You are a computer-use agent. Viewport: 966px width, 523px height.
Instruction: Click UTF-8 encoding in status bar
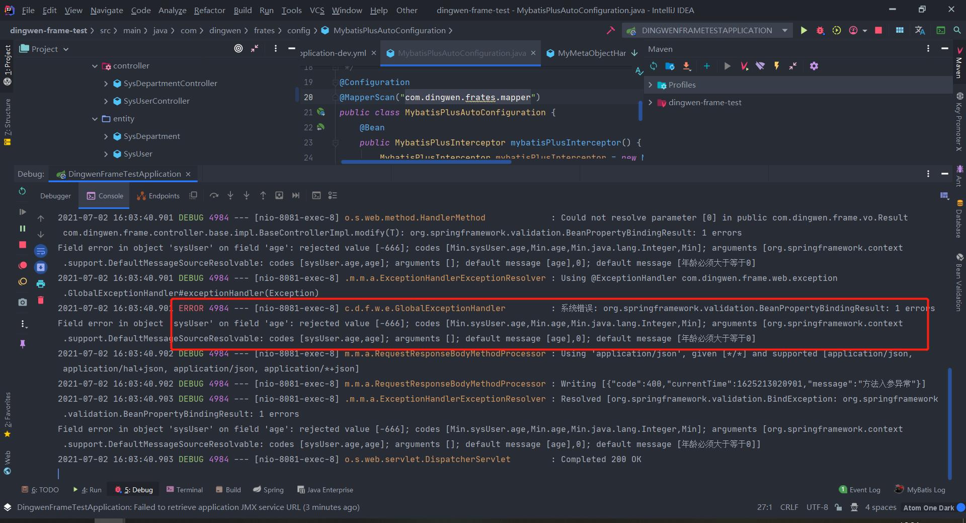(817, 507)
